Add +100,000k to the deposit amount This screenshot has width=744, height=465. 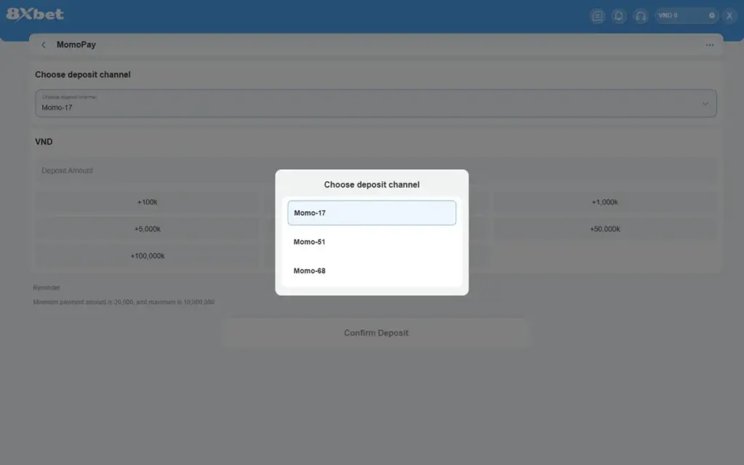(x=147, y=256)
